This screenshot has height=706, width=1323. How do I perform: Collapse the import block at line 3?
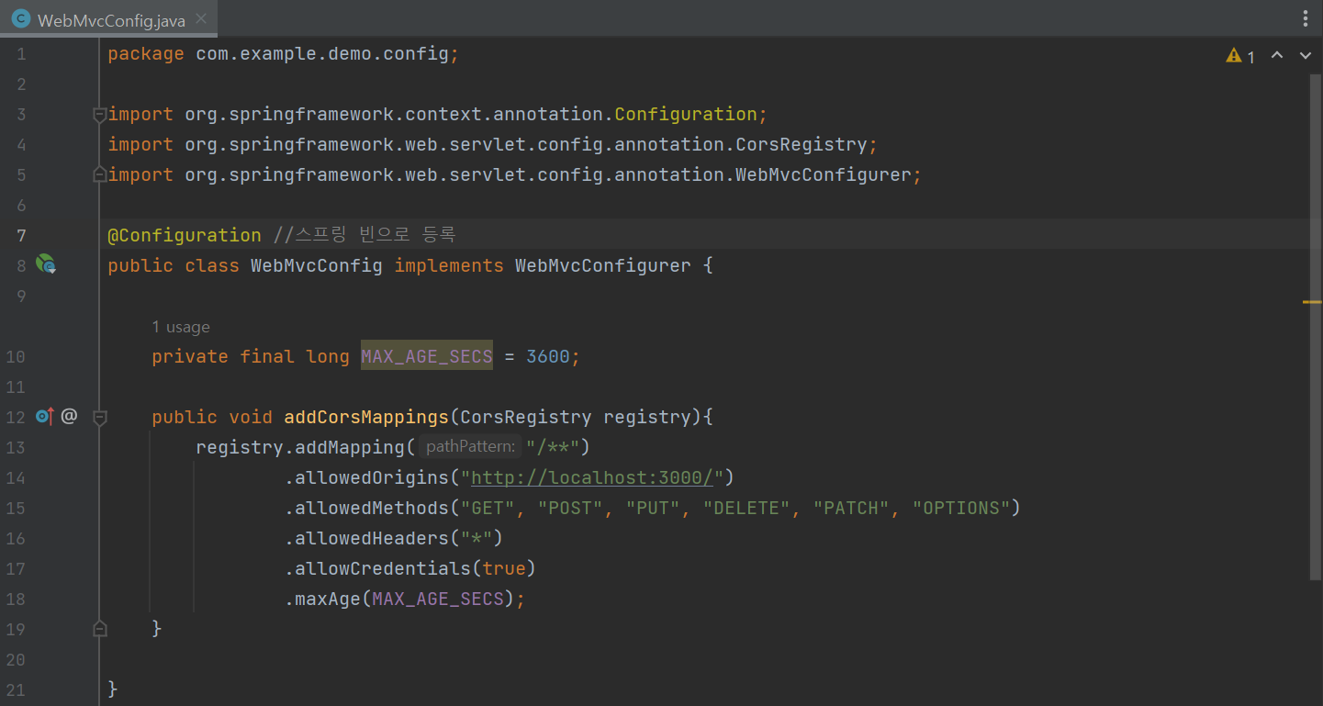tap(99, 115)
